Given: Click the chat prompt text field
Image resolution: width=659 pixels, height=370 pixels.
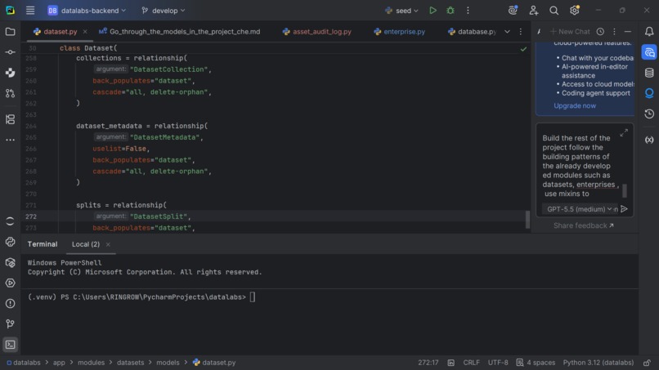Looking at the screenshot, I should (579, 166).
